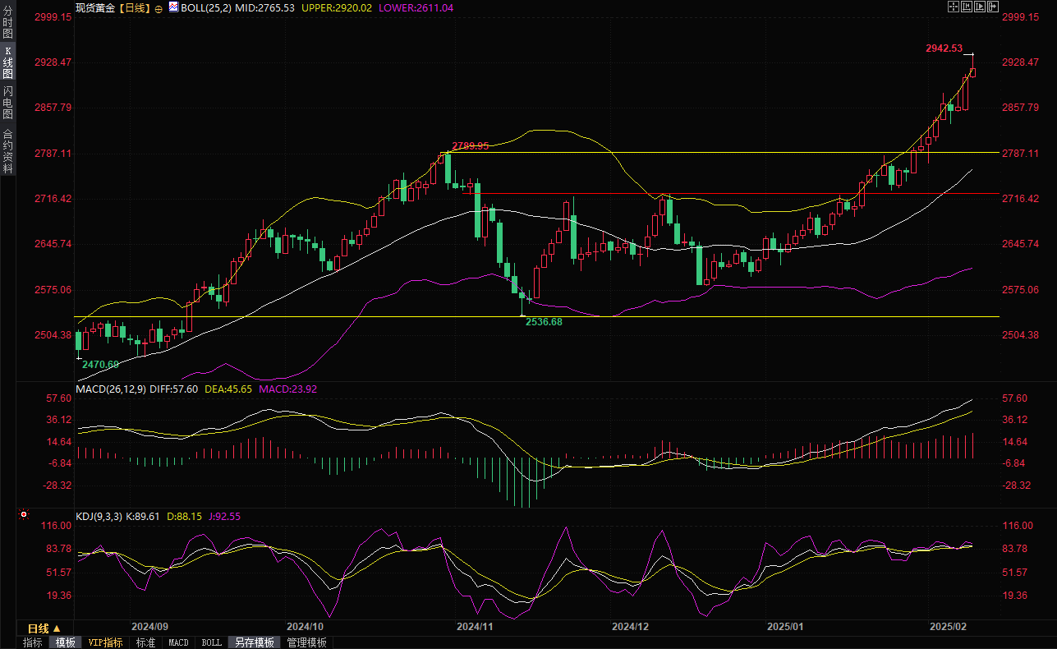The image size is (1057, 649).
Task: Click the left-axis 2575.06 price label
Action: 53,290
